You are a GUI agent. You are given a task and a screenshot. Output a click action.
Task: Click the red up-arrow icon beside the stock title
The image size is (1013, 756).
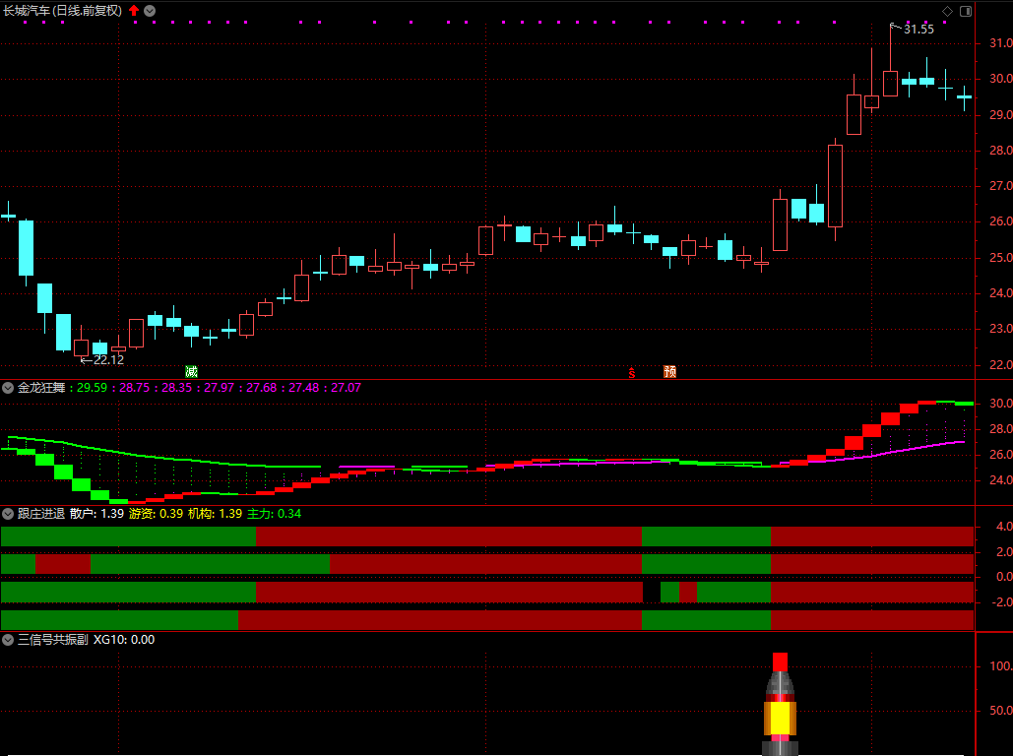[134, 11]
